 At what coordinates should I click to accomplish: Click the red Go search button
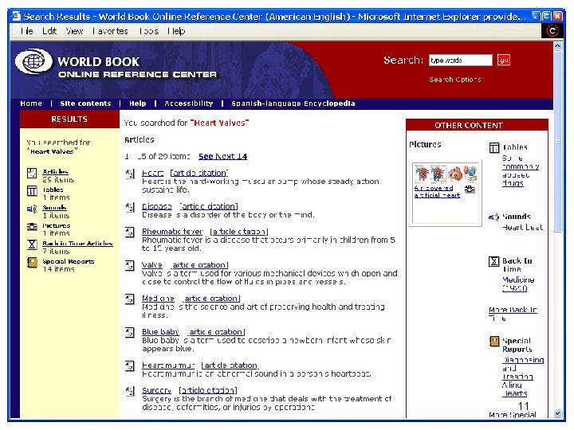(x=504, y=60)
